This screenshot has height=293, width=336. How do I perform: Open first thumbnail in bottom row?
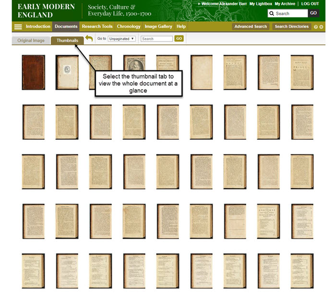click(33, 271)
